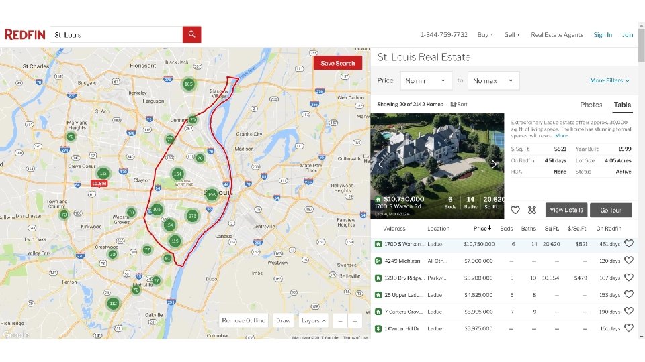Click the Redfin logo
The width and height of the screenshot is (645, 362).
(25, 34)
